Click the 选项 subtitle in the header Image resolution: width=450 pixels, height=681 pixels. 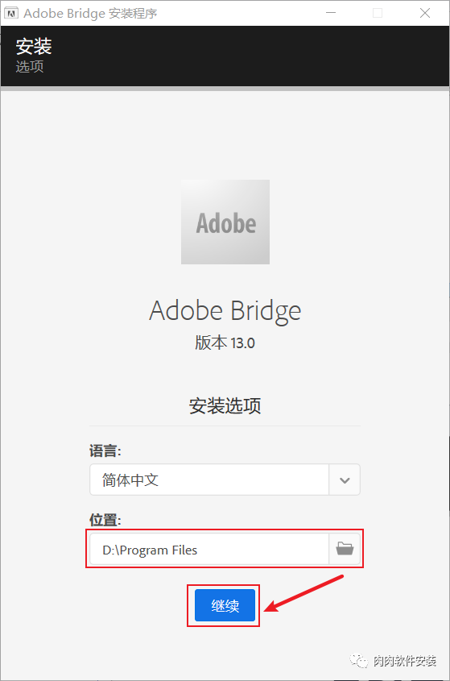click(30, 66)
